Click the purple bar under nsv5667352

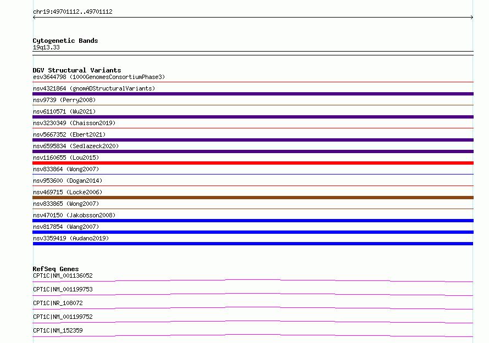point(253,140)
